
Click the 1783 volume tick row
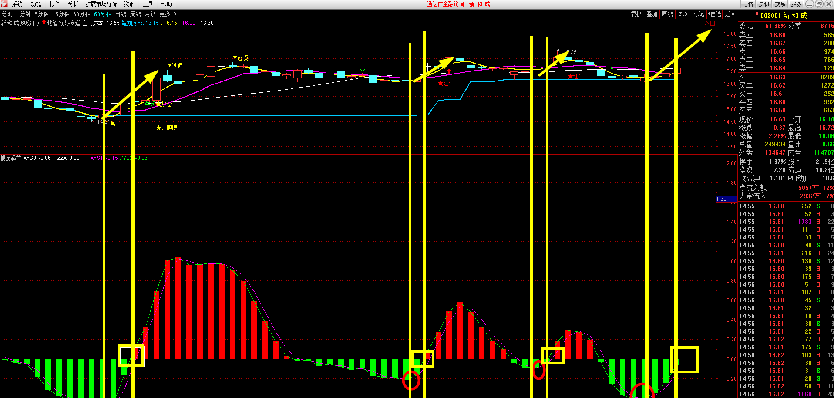786,222
